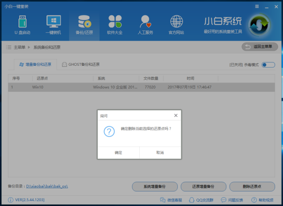
Task: Click the 时间 column header
Action: coord(191,79)
